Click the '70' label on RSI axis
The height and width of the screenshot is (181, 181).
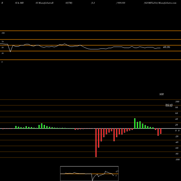coord(3,42)
